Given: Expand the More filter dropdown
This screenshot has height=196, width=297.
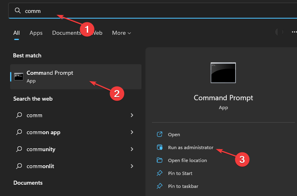Looking at the screenshot, I should (x=121, y=33).
